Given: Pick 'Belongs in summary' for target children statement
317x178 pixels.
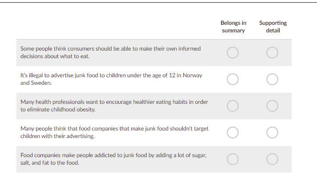Looking at the screenshot, I should click(x=233, y=133).
